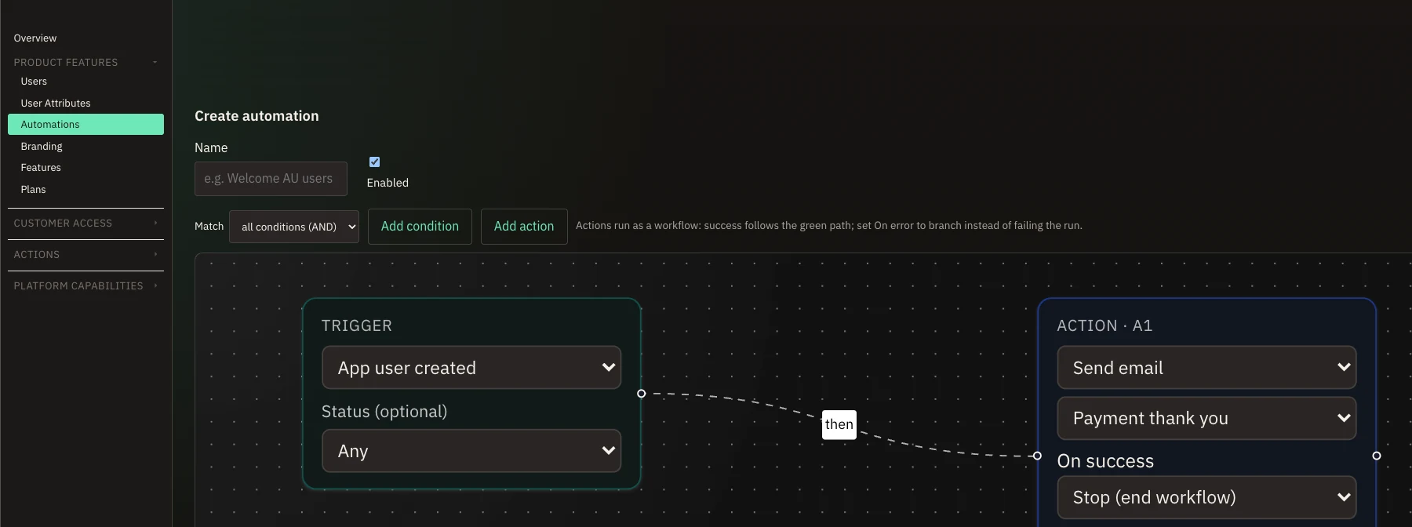Expand the PLATFORM CAPABILITIES section
Screen dimensions: 1412x527
86,285
